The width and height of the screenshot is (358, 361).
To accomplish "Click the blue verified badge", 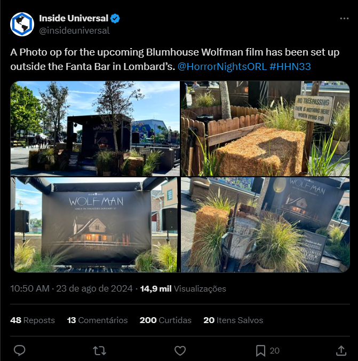I will pos(115,18).
